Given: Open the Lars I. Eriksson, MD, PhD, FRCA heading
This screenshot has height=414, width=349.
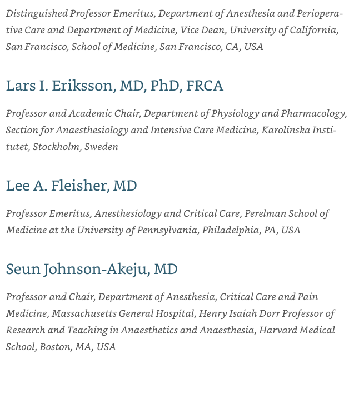Looking at the screenshot, I should point(114,86).
